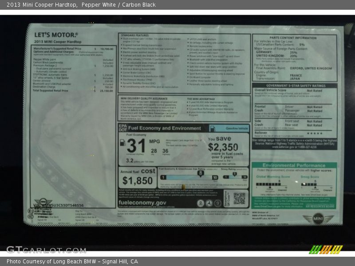This screenshot has height=266, width=355.
Task: Click the Carbon Black Leatherette row
Action: coord(73,63)
